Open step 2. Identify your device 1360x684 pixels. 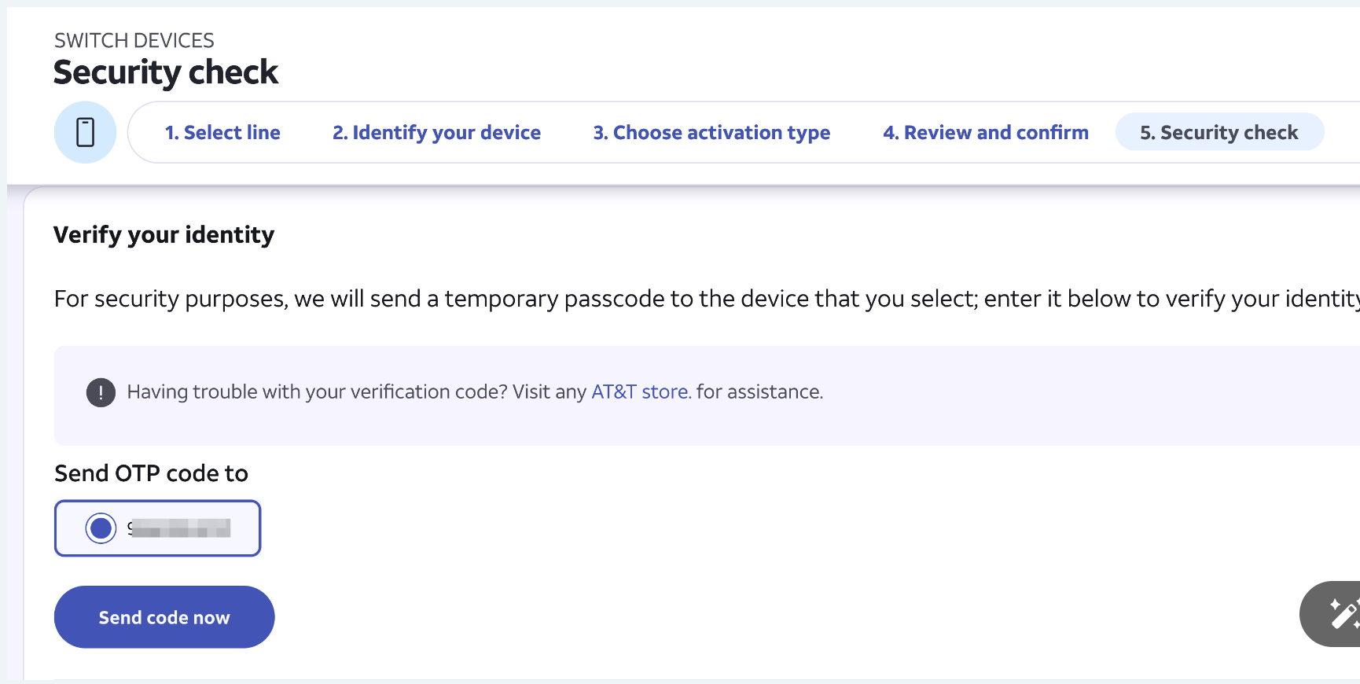pos(436,133)
